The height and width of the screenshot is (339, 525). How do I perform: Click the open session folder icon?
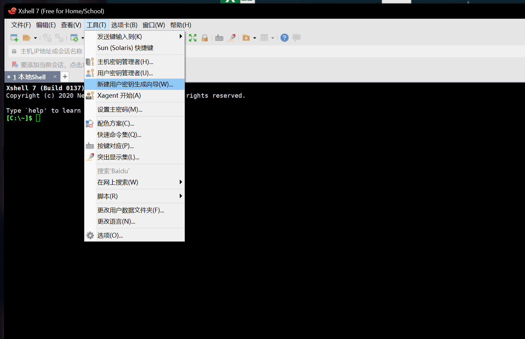[27, 38]
